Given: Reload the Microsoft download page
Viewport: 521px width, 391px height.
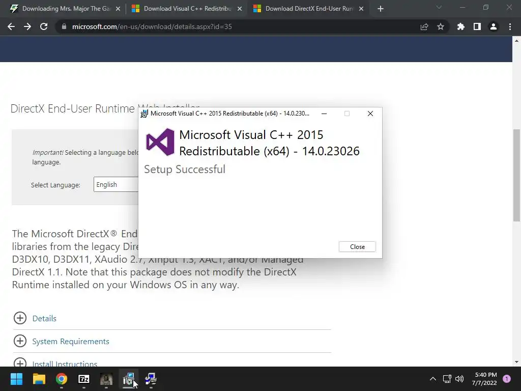Looking at the screenshot, I should [44, 26].
